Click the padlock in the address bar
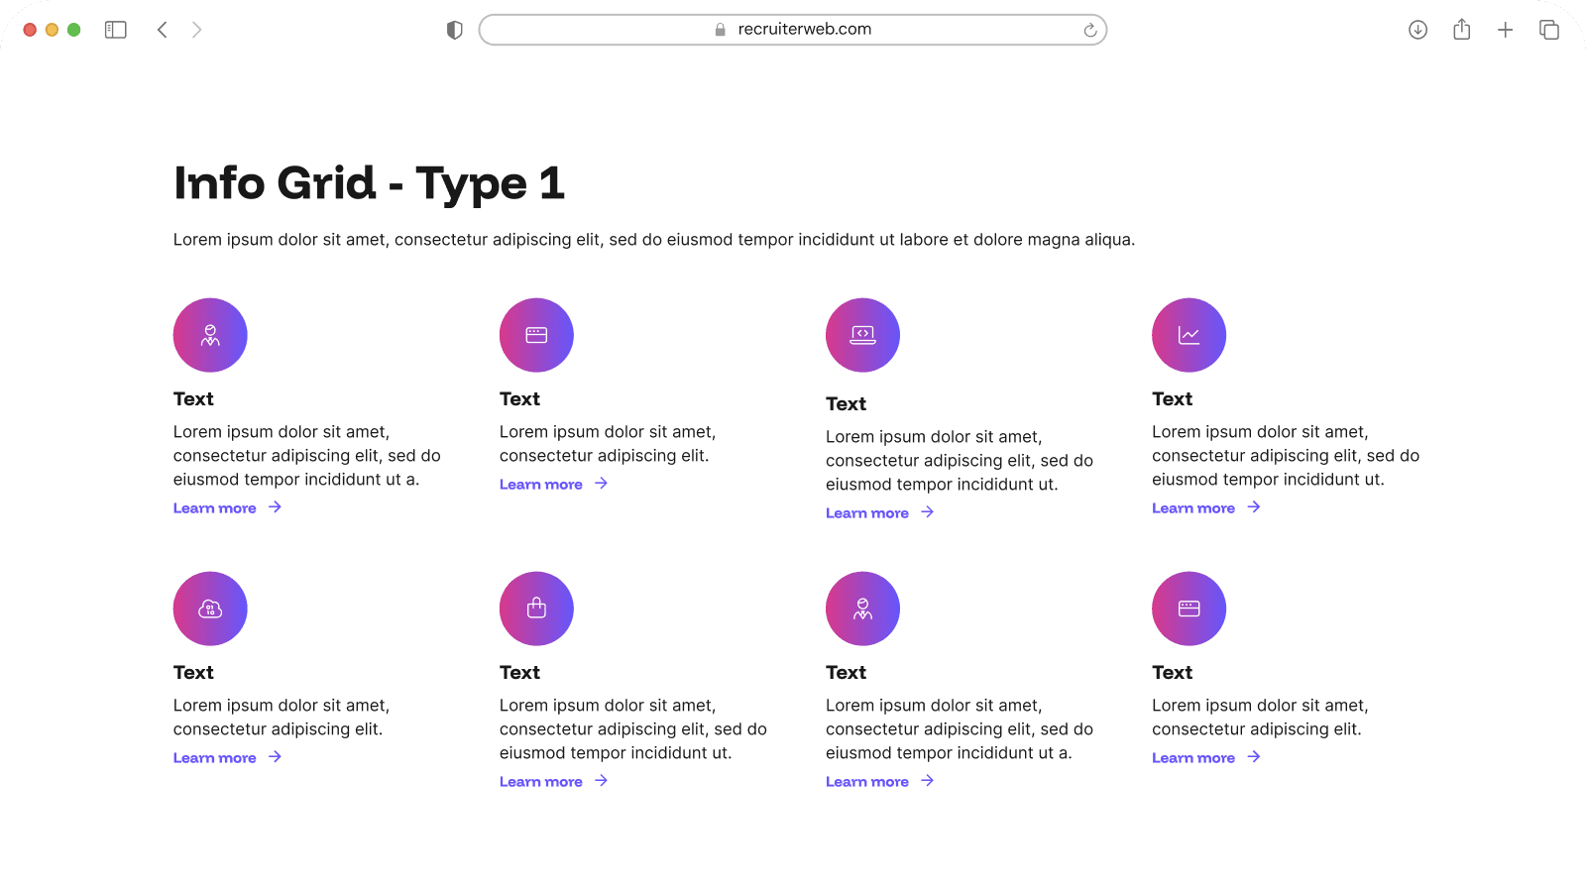The width and height of the screenshot is (1586, 888). click(x=718, y=29)
